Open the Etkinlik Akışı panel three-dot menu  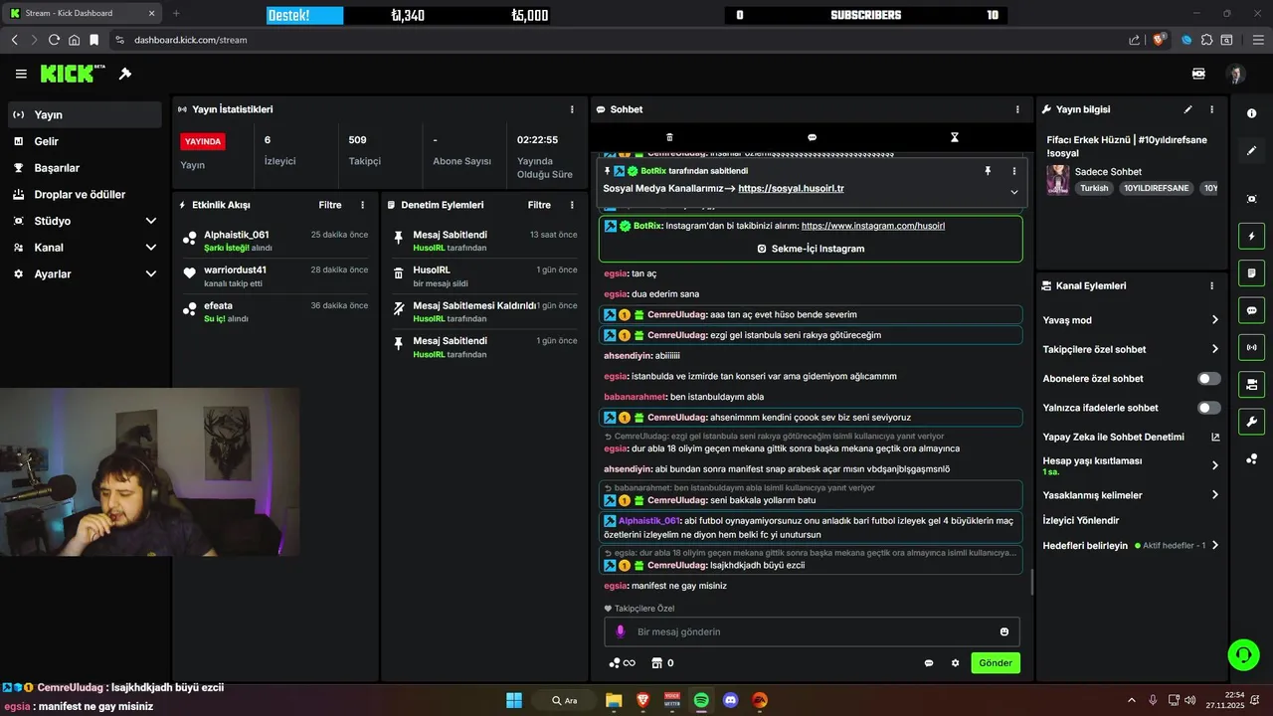362,205
